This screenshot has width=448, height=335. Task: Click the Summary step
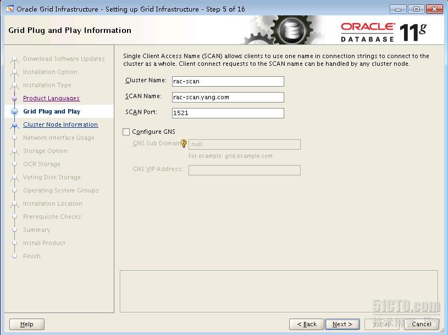(37, 230)
